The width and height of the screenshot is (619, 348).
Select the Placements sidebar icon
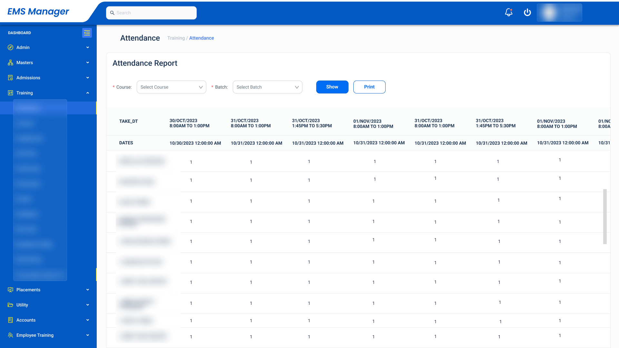tap(11, 290)
